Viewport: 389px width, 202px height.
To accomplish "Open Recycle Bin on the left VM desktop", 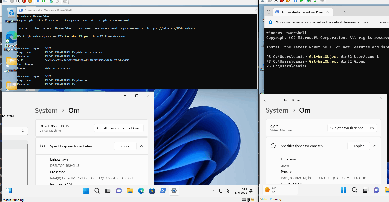I will [11, 15].
